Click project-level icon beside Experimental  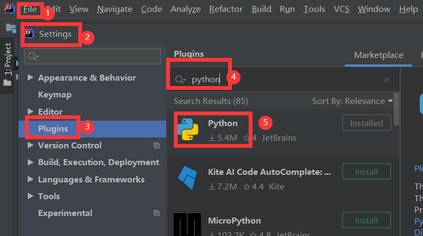tap(157, 213)
